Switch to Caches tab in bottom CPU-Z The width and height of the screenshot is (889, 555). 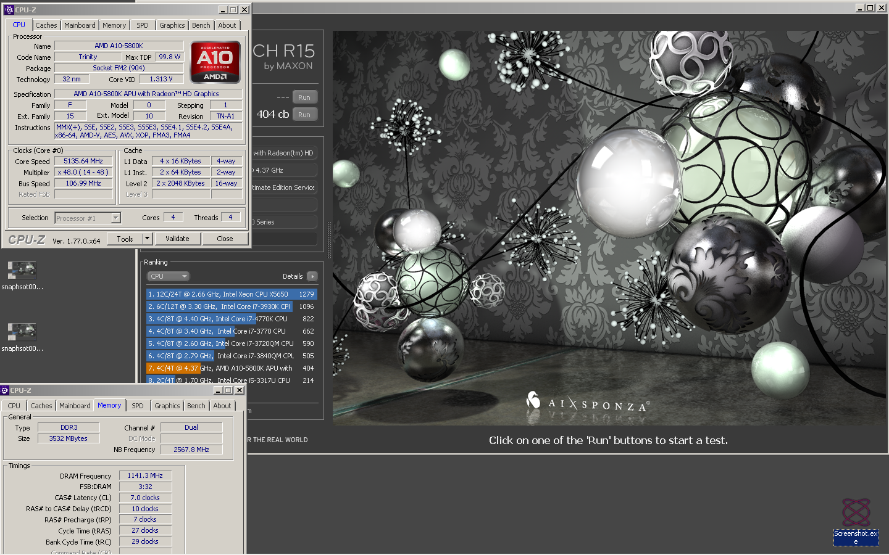(x=41, y=406)
